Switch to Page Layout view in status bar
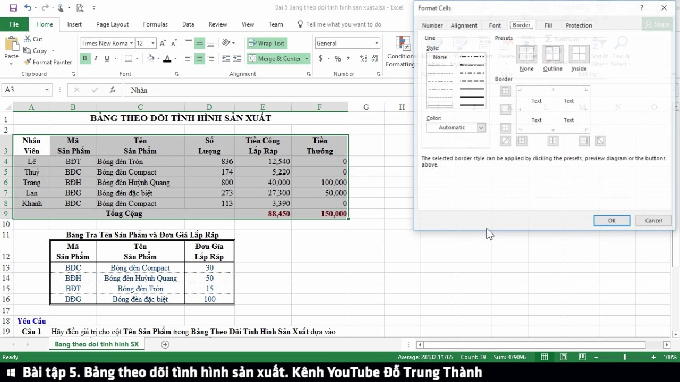Screen dimensions: 680x382 tap(564, 357)
